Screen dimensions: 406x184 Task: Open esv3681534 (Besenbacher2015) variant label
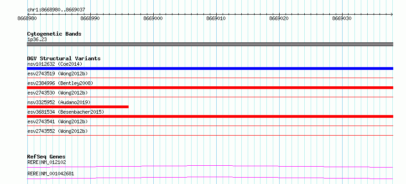66,112
